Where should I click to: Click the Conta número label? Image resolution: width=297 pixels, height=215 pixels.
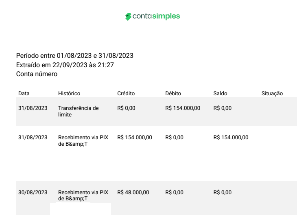pyautogui.click(x=37, y=74)
